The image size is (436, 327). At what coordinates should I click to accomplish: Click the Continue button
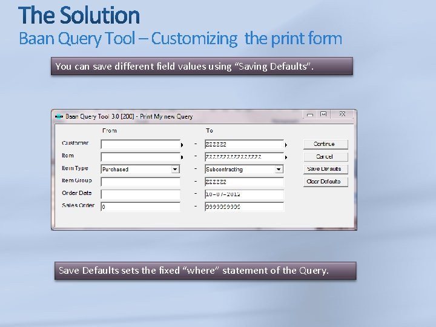coord(326,144)
